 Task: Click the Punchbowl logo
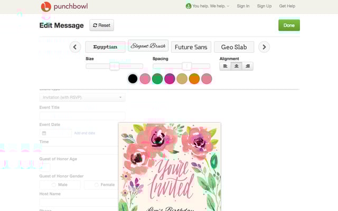64,6
